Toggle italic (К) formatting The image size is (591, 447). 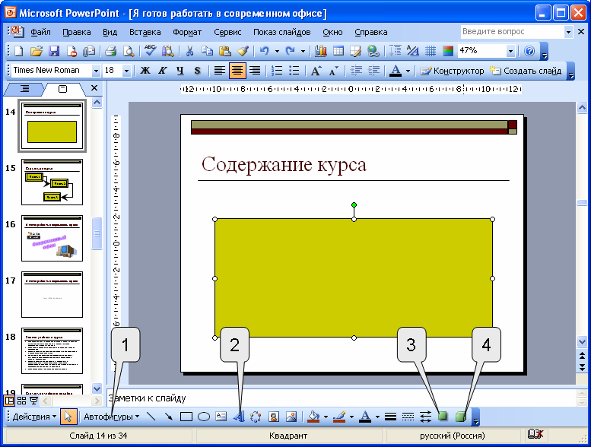[163, 71]
